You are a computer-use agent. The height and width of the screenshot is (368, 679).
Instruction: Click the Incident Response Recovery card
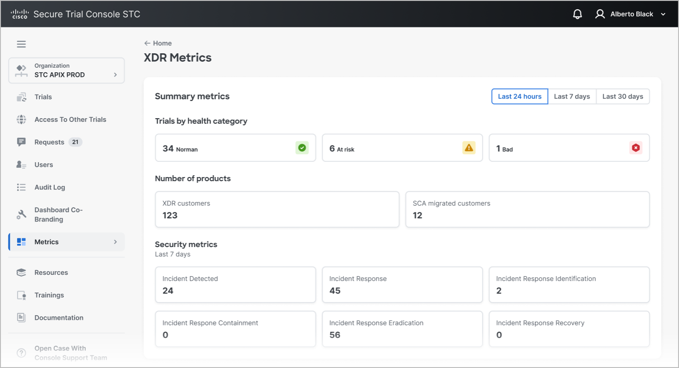point(569,329)
